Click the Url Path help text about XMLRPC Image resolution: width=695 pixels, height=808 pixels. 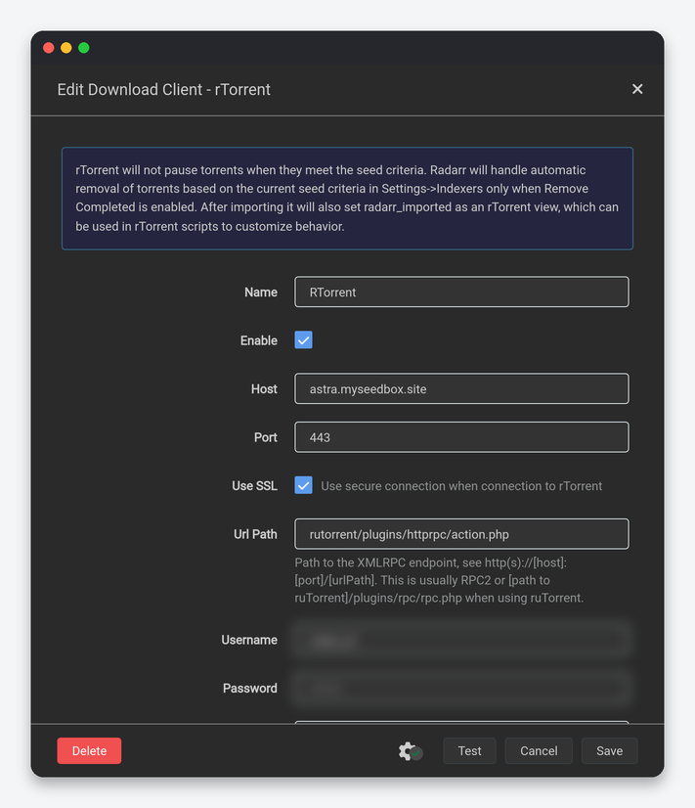439,580
